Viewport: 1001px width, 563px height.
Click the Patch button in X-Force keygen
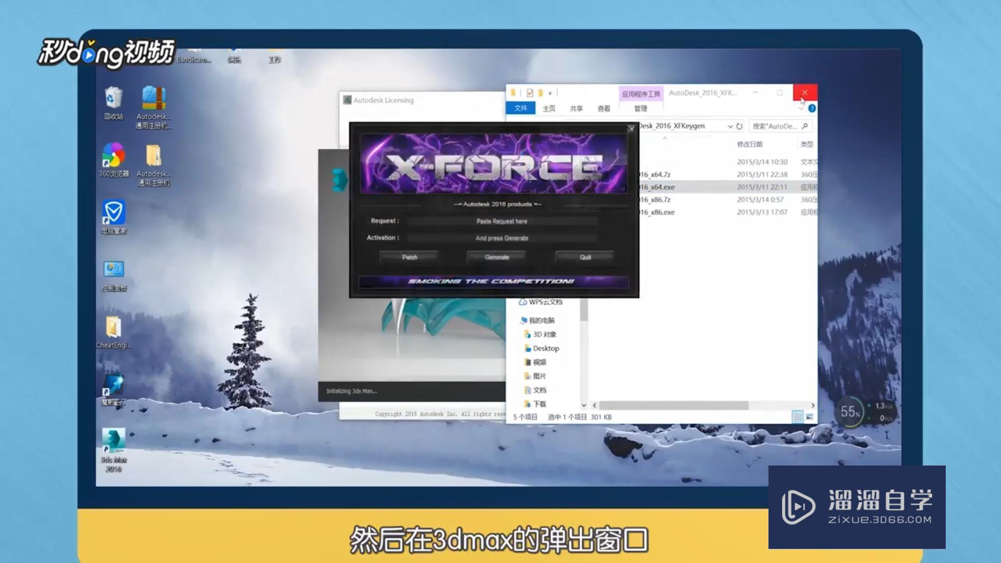pos(409,256)
